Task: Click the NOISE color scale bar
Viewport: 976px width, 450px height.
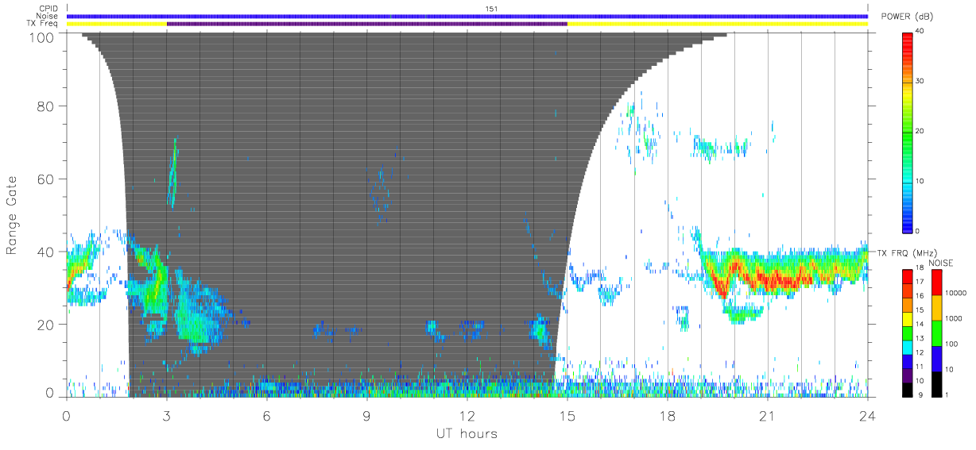Action: [937, 332]
